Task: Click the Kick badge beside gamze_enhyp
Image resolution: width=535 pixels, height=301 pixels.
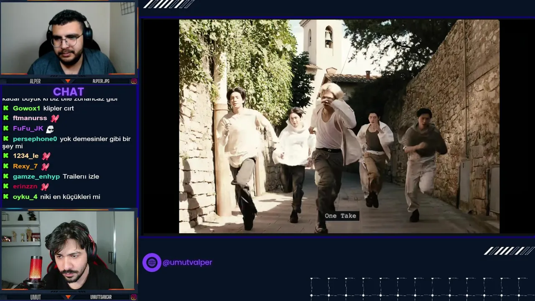Action: click(x=6, y=176)
